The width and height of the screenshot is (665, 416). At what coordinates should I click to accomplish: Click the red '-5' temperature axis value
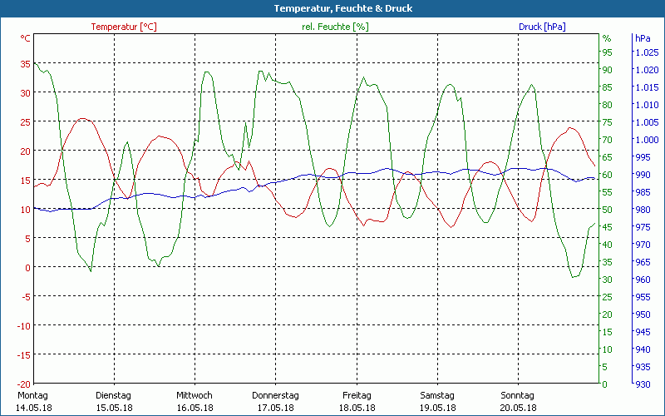click(27, 297)
